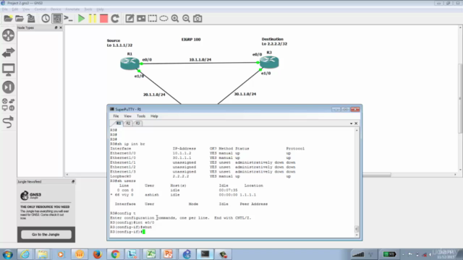Click the Windows Start button
The height and width of the screenshot is (260, 463).
click(8, 254)
